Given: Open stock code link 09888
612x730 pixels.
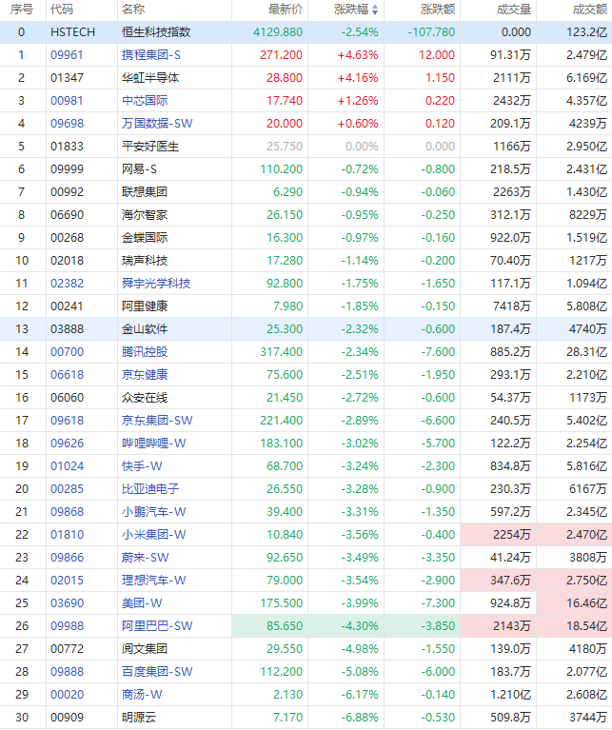Looking at the screenshot, I should pos(67,671).
